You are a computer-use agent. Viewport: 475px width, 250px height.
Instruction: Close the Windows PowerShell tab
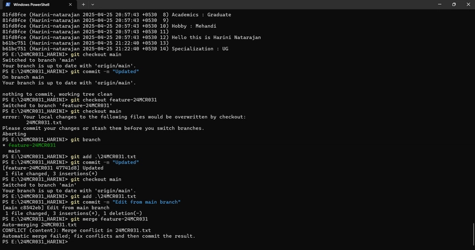coord(70,5)
